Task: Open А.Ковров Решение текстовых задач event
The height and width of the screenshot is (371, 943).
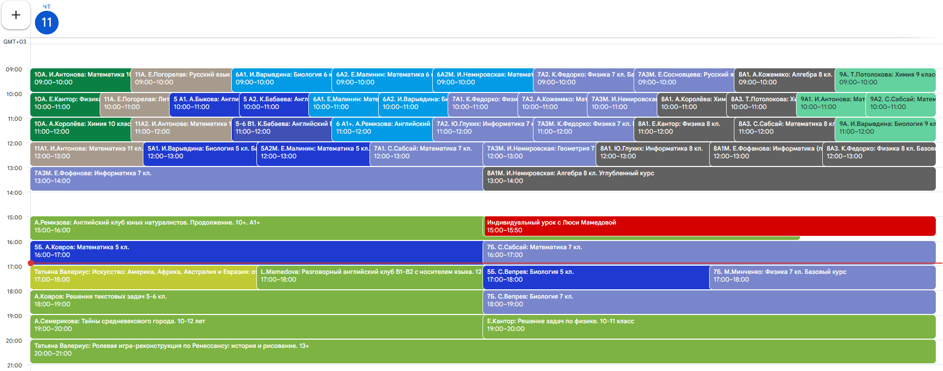Action: [x=256, y=301]
